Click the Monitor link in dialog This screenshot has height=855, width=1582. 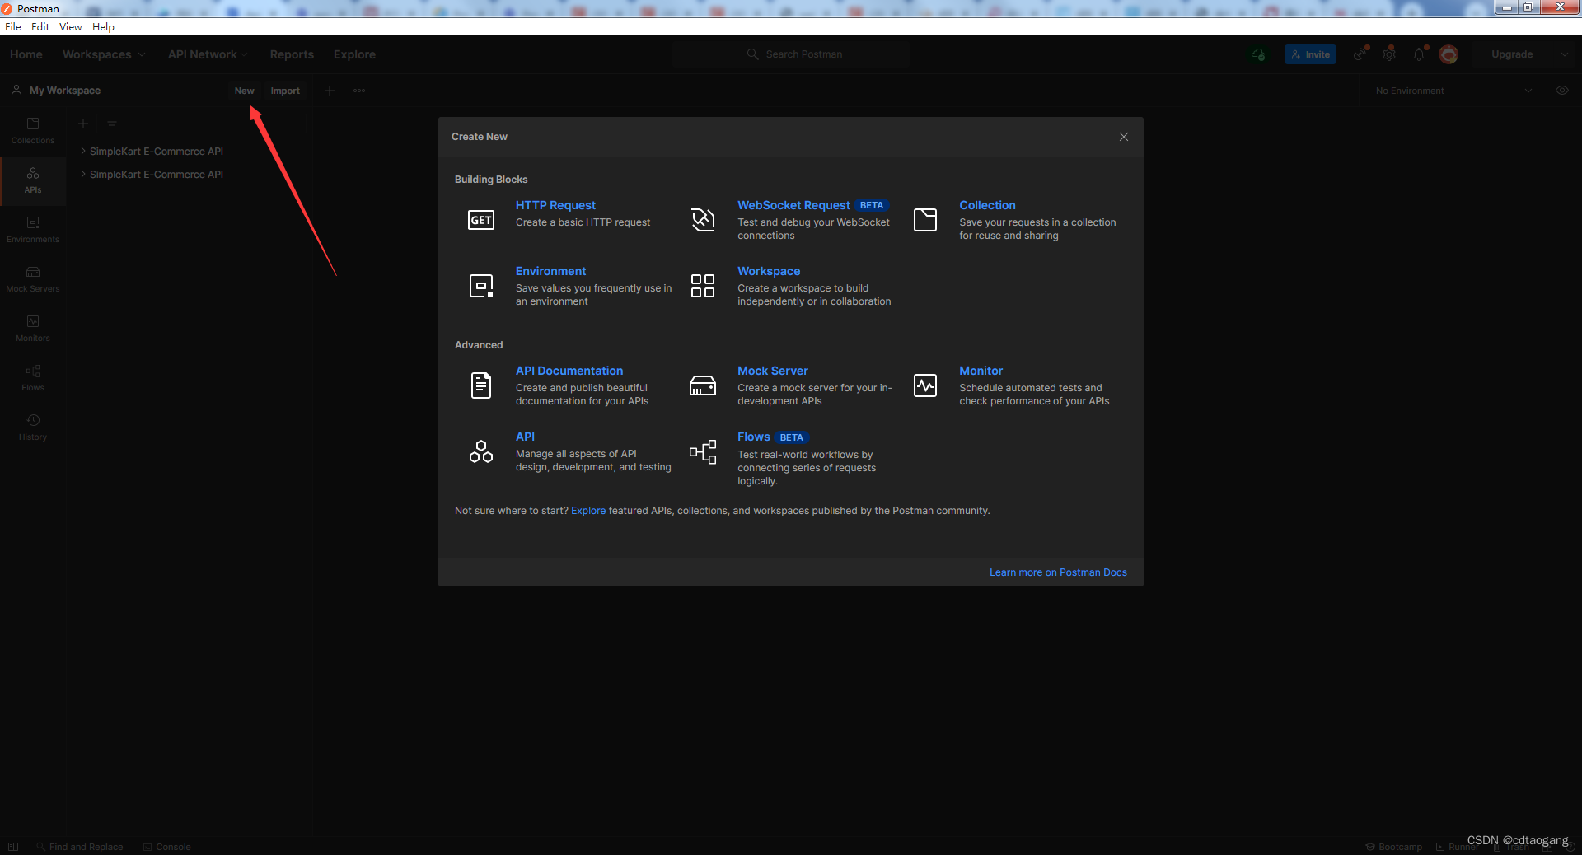click(981, 371)
